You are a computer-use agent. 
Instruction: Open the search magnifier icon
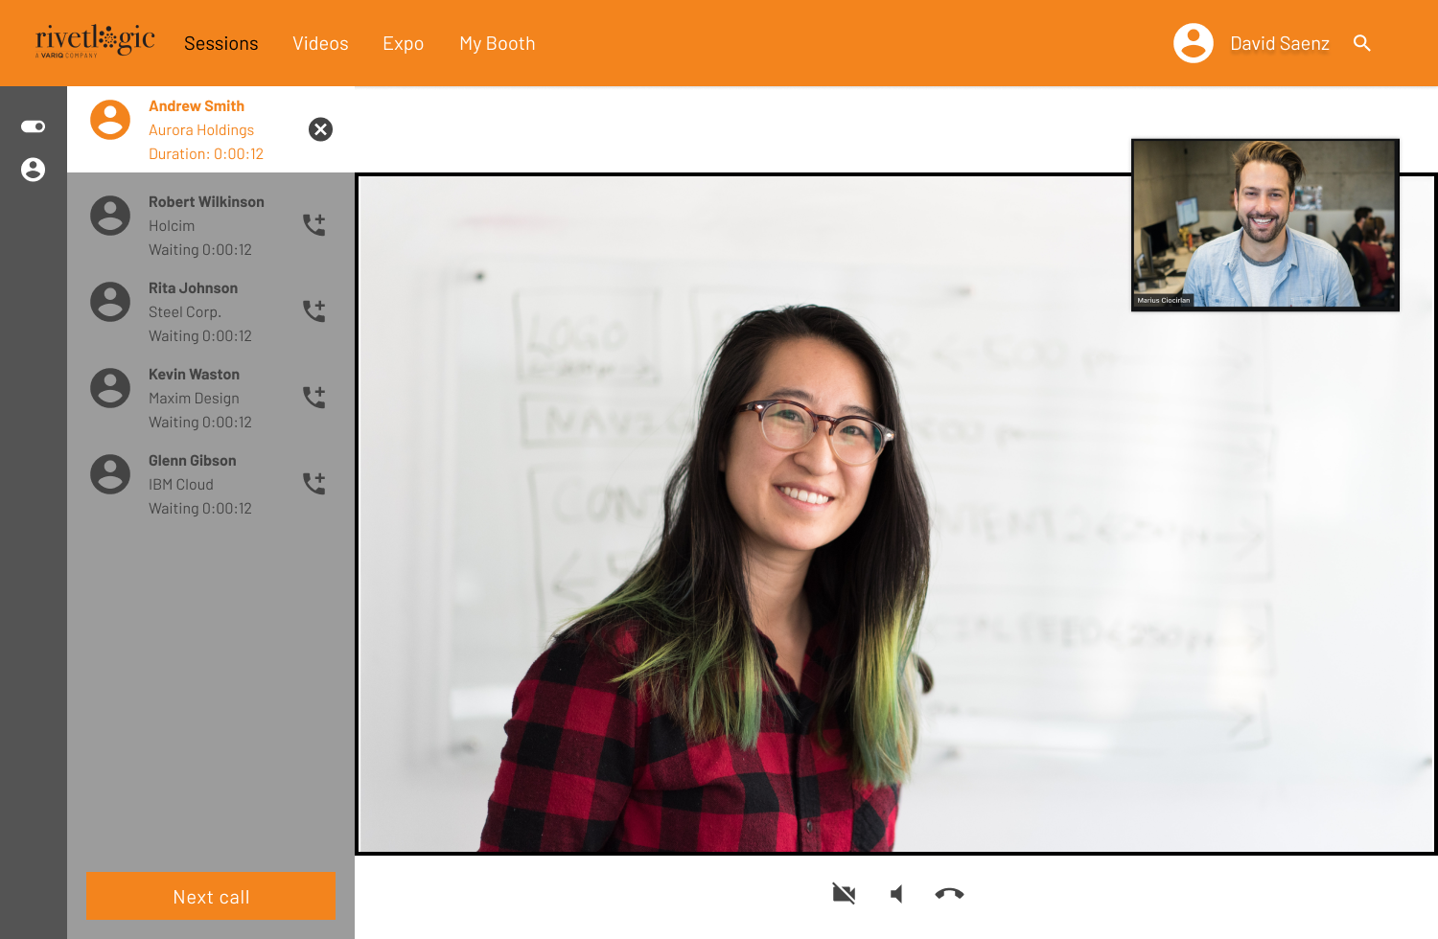click(1362, 43)
